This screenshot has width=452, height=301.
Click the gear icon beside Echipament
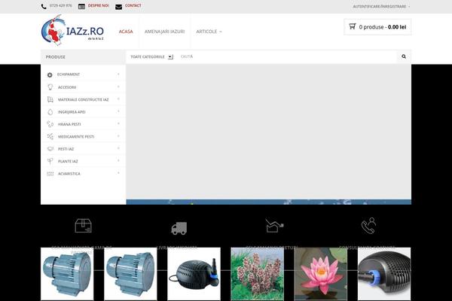point(50,74)
